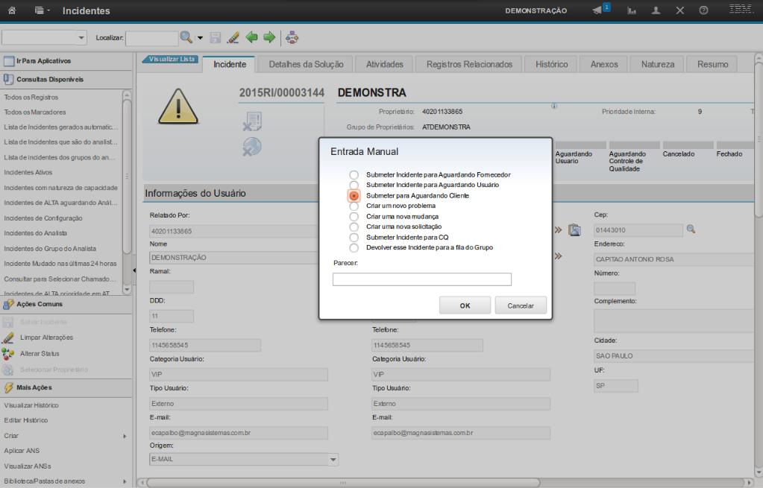Click the green previous record arrow
The height and width of the screenshot is (488, 763).
(251, 37)
